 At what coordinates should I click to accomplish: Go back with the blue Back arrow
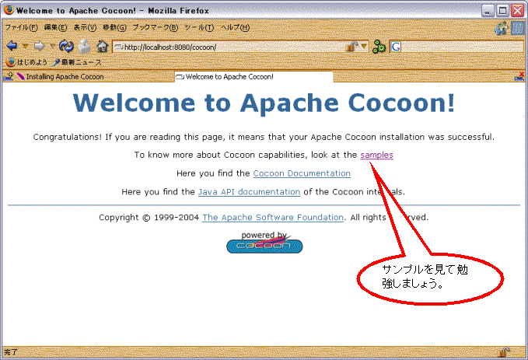click(x=12, y=46)
